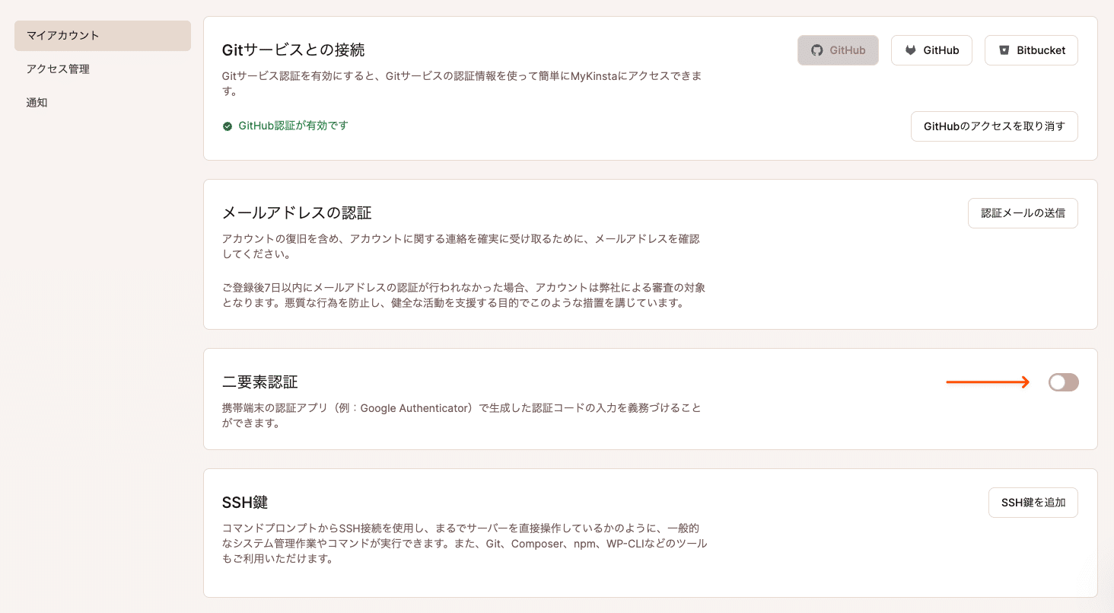Viewport: 1114px width, 613px height.
Task: Click the 二要素認証 section title
Action: (259, 382)
